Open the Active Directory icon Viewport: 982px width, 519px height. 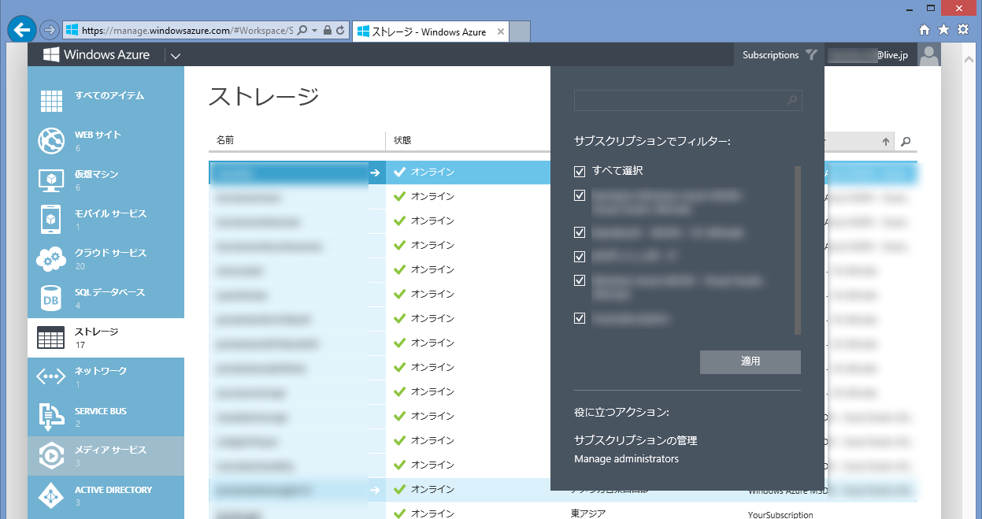[x=51, y=495]
